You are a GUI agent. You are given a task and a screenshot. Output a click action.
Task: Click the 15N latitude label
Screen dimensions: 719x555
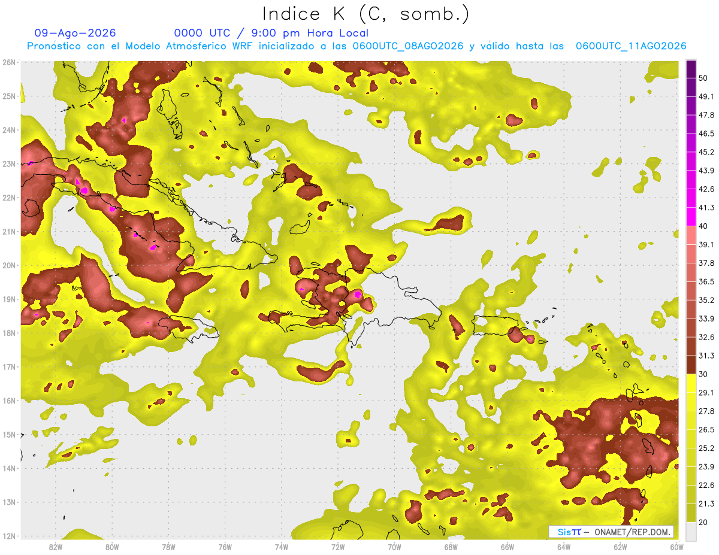(x=9, y=435)
